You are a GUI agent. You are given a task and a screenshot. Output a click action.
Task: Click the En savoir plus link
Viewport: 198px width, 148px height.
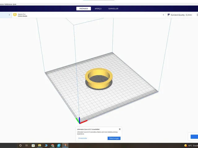83,138
